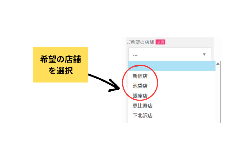This screenshot has height=165, width=244.
Task: Click the gray form panel beside 必須 badge
Action: [x=189, y=42]
